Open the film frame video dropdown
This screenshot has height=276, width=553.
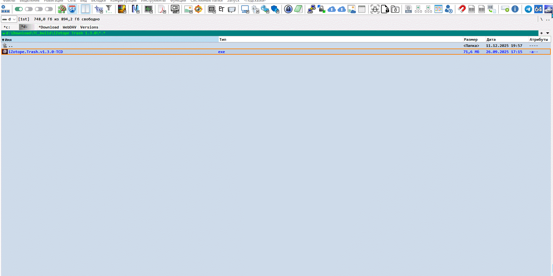(x=212, y=9)
